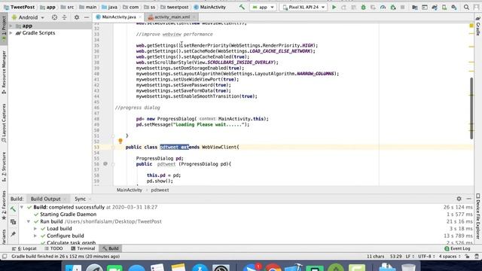The height and width of the screenshot is (271, 482).
Task: Start debugging with the green bug icon
Action: [x=363, y=7]
